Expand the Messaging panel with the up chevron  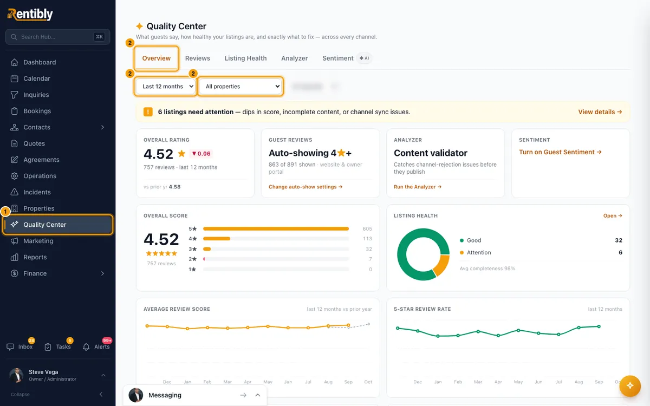pos(258,396)
